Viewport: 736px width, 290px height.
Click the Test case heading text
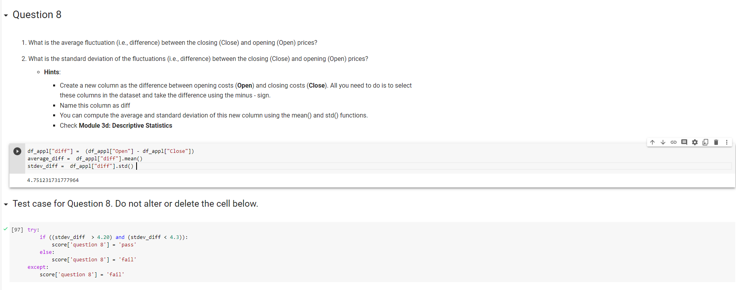click(135, 204)
